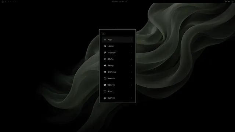Click the Remove row's icon
The width and height of the screenshot is (235, 132).
point(105,78)
